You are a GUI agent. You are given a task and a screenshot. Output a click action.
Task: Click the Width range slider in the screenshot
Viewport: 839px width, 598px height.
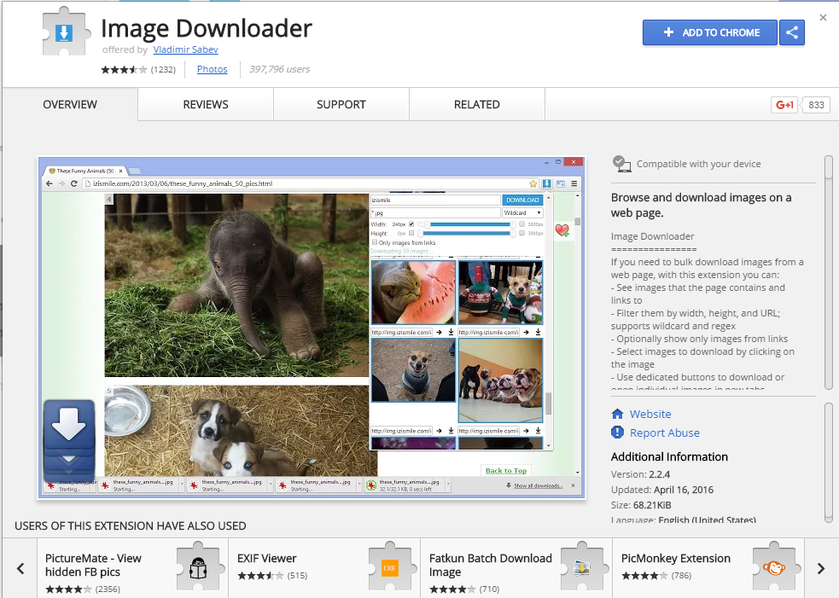click(x=466, y=224)
